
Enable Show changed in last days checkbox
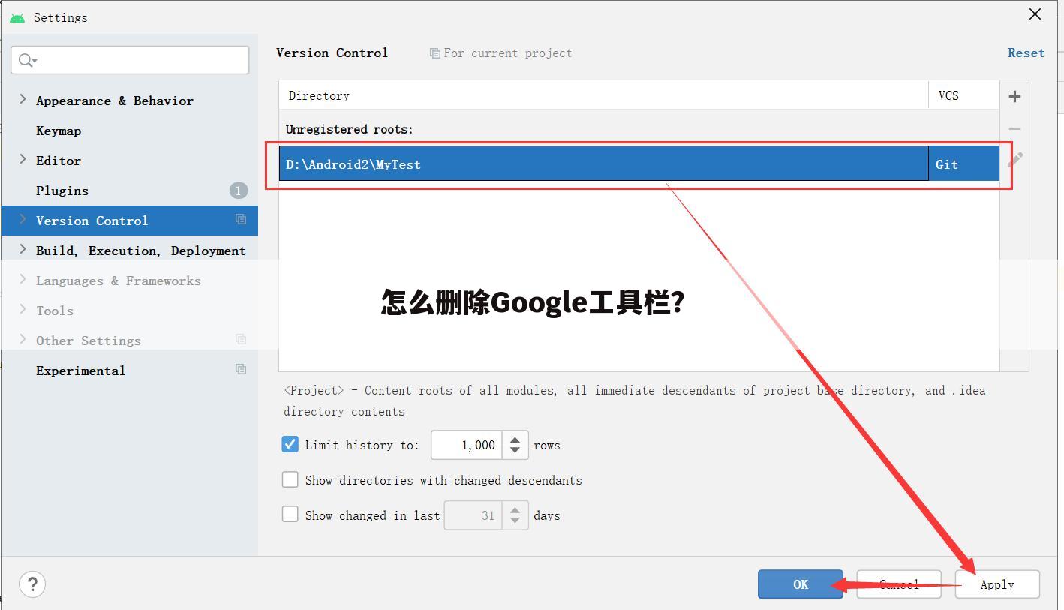click(290, 514)
